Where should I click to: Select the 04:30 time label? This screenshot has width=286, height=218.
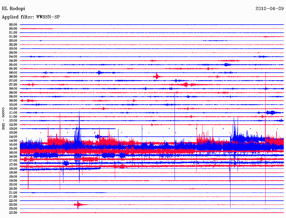coord(13,61)
